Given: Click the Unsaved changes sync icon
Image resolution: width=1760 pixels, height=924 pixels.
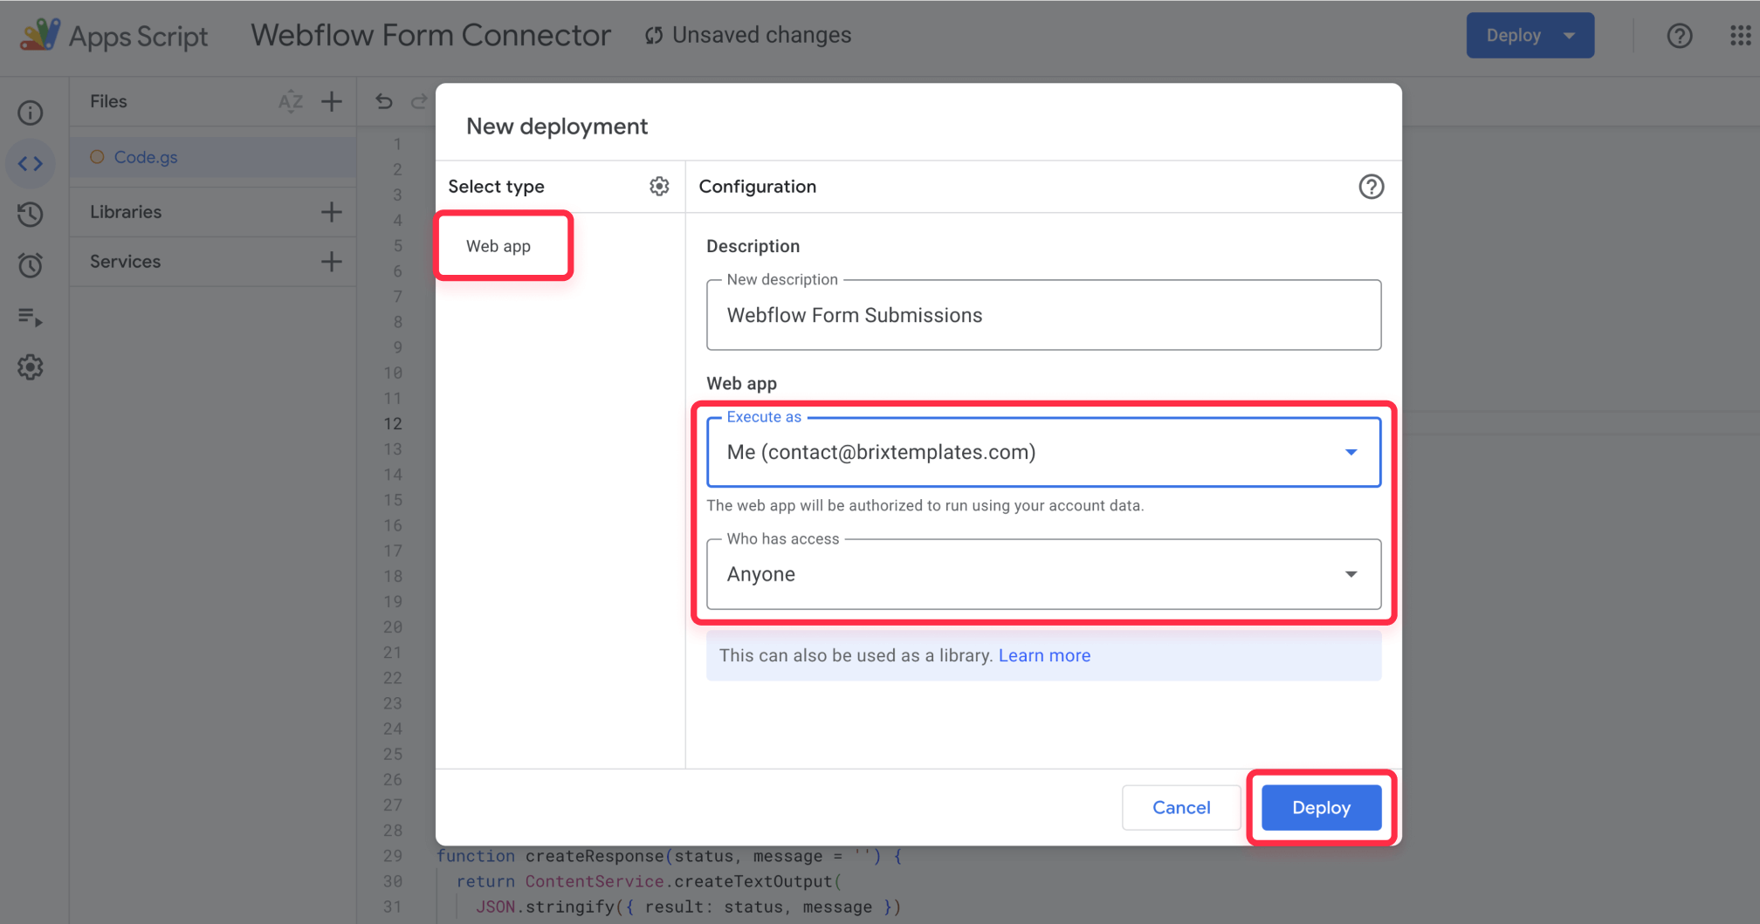Looking at the screenshot, I should (654, 36).
